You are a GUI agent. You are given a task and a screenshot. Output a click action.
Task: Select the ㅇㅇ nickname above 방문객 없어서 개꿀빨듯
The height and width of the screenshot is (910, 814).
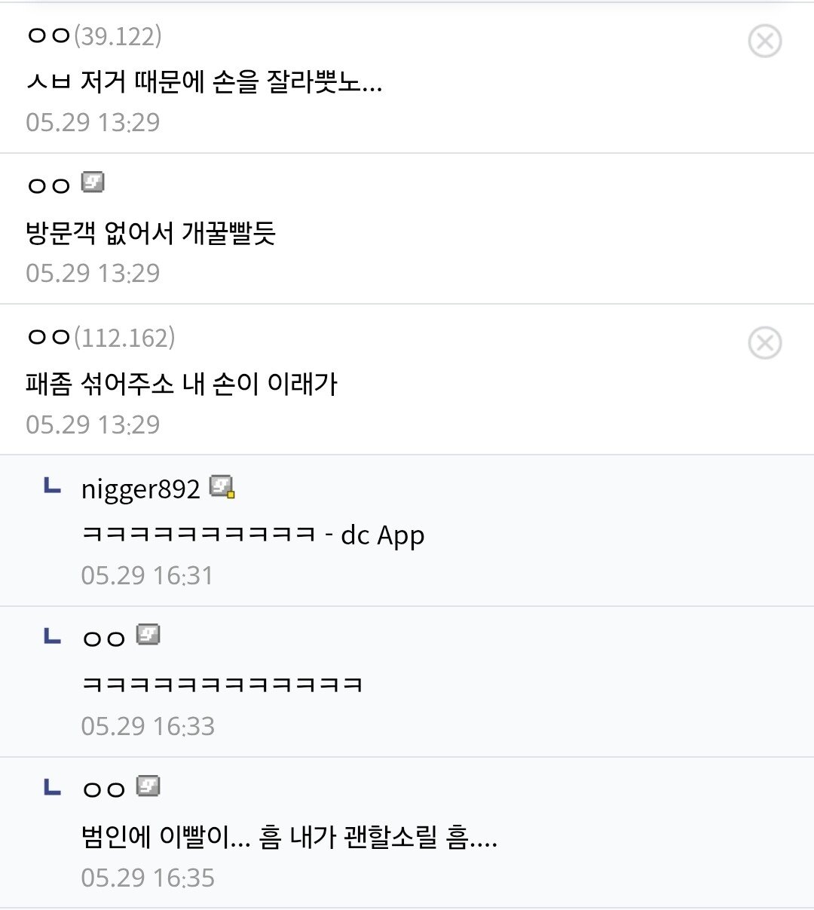(49, 185)
